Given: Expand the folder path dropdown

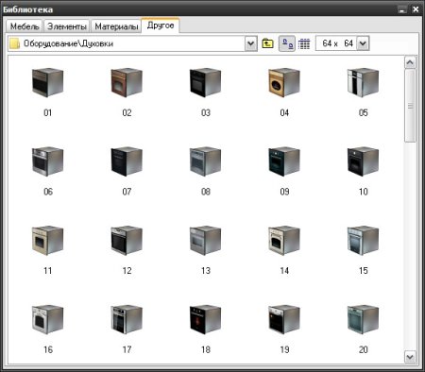Looking at the screenshot, I should pyautogui.click(x=251, y=43).
